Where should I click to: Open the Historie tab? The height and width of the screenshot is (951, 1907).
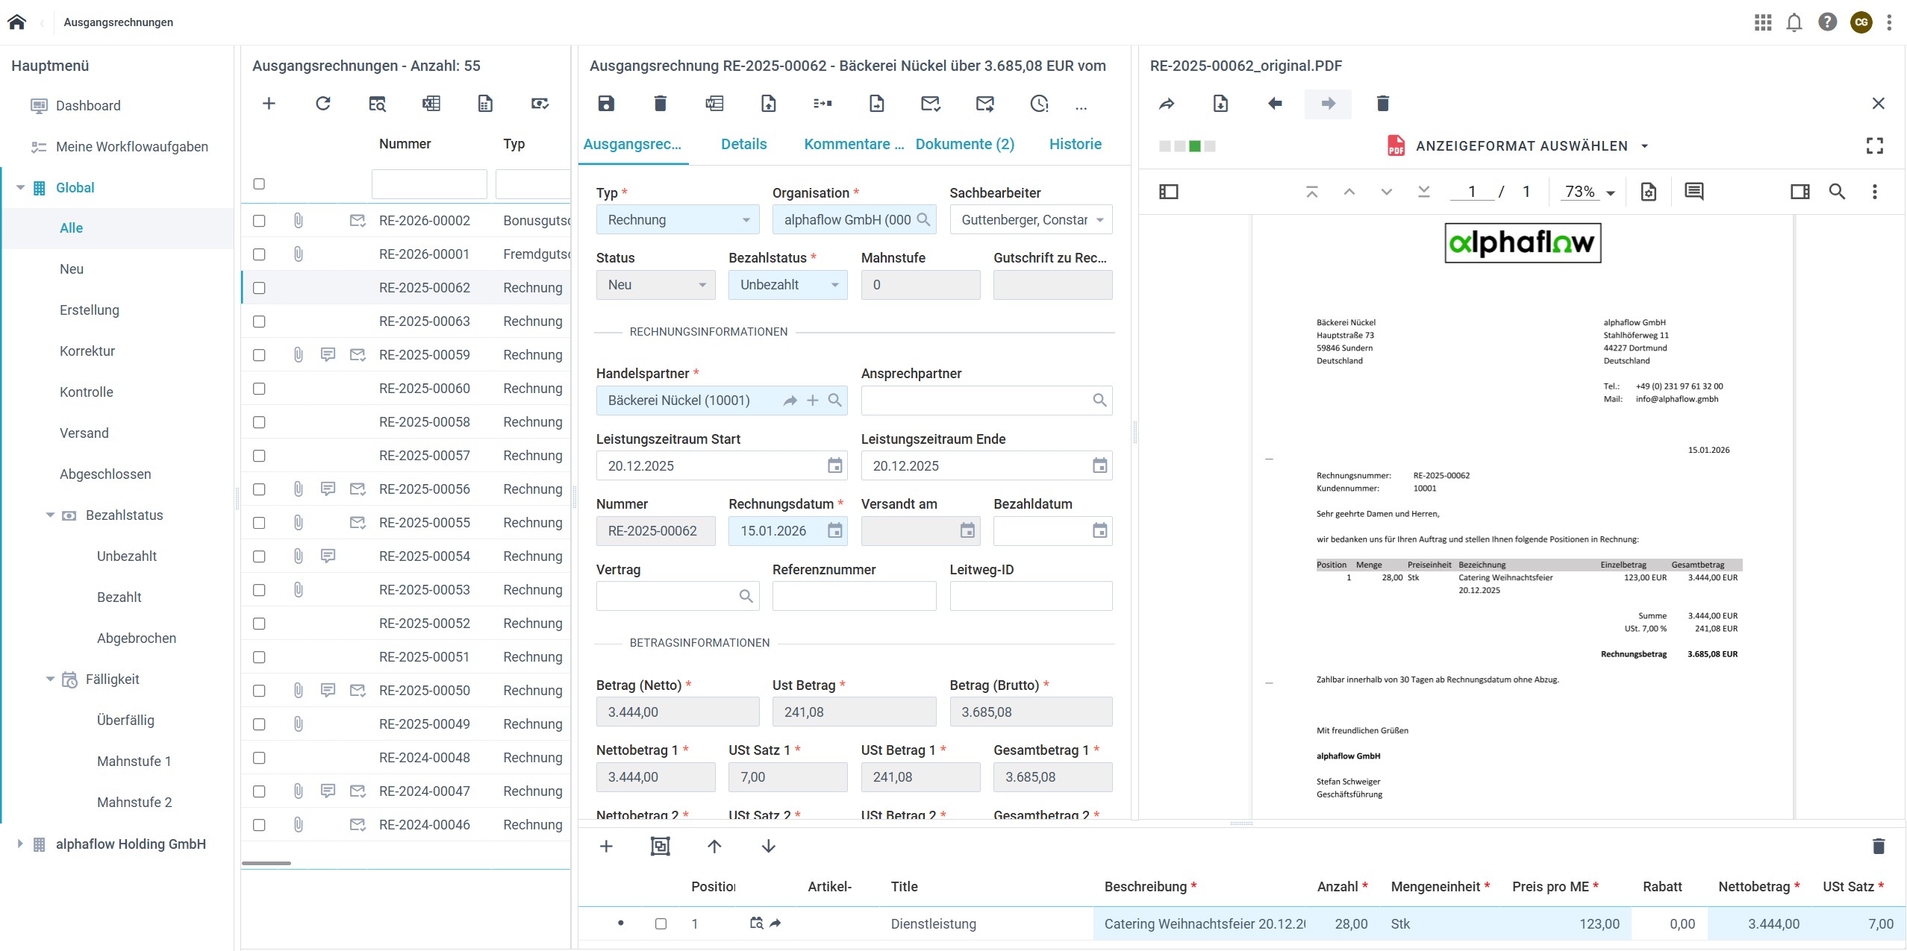(1075, 144)
